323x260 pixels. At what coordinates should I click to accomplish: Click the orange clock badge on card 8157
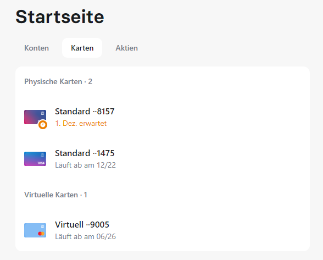(x=43, y=125)
